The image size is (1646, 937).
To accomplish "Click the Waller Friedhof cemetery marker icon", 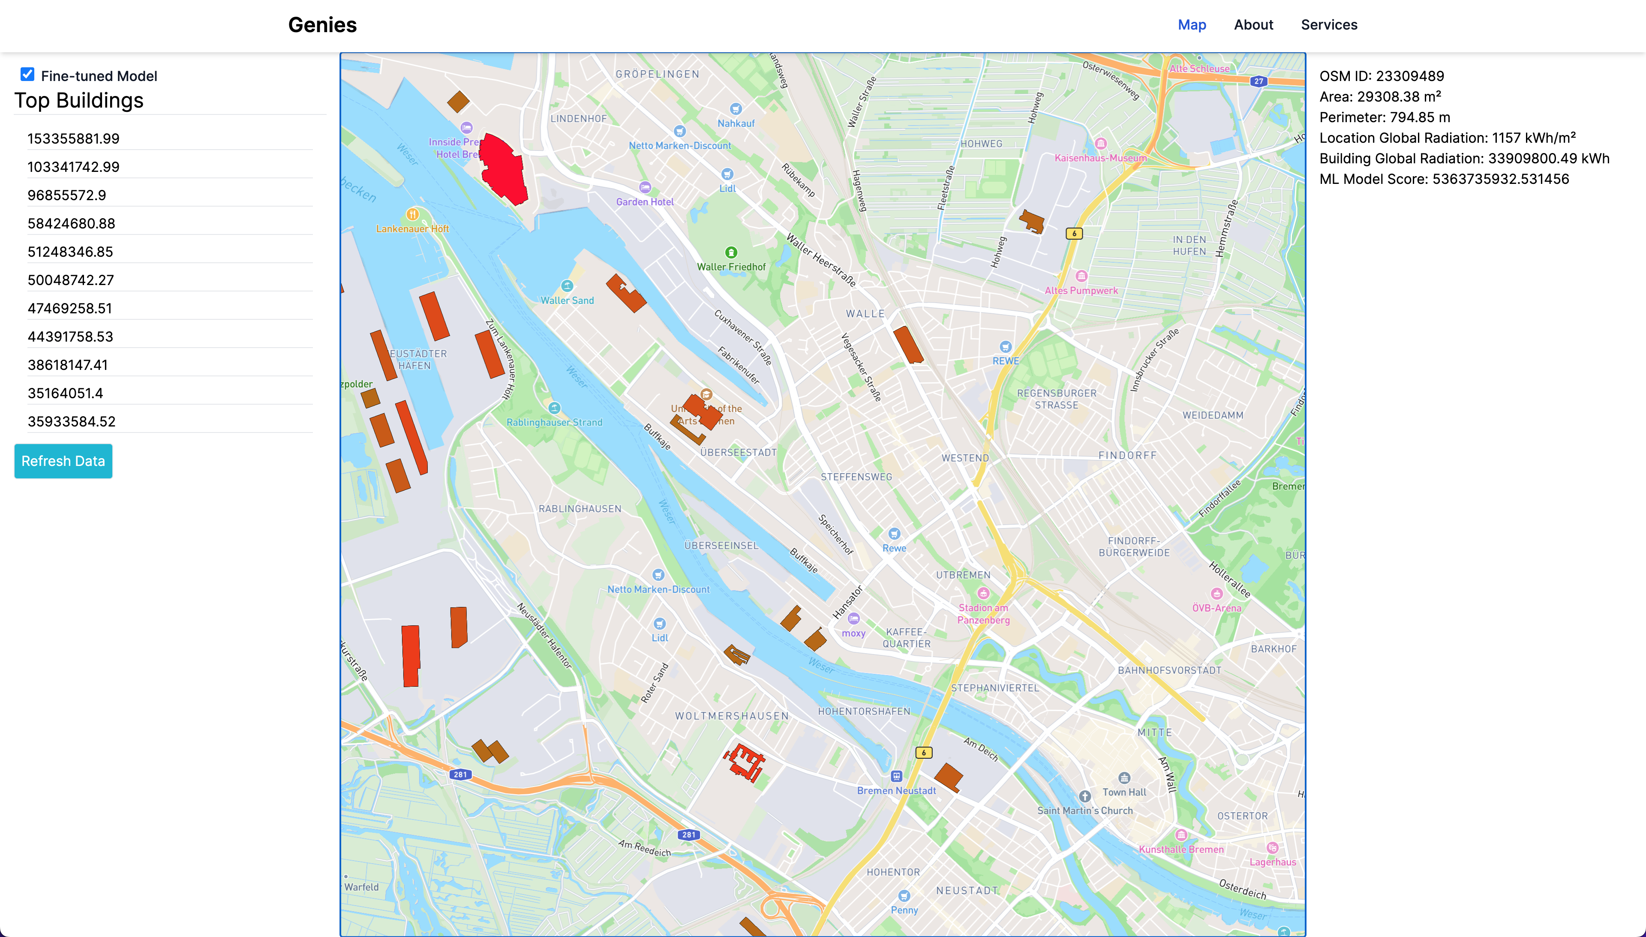I will coord(731,252).
